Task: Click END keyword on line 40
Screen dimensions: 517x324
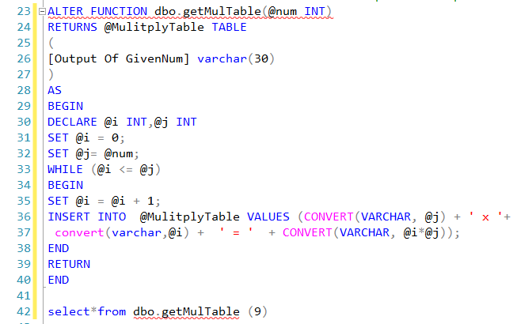Action: click(x=59, y=280)
